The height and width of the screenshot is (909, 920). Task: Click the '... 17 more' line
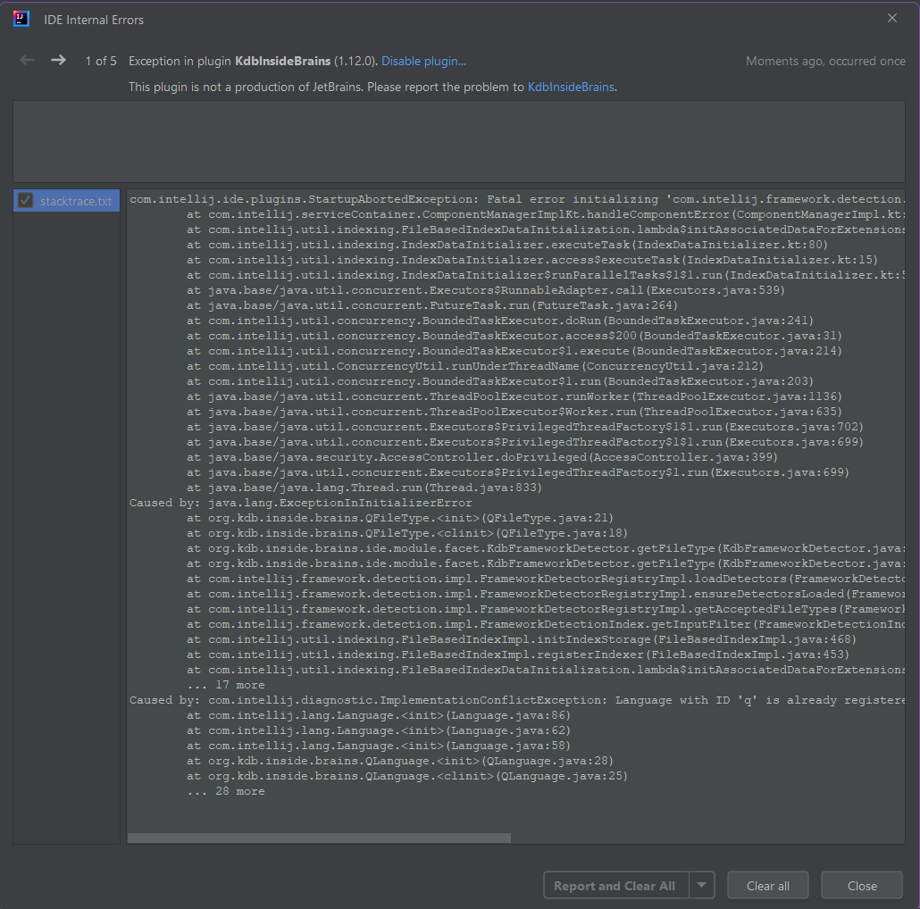[x=226, y=685]
